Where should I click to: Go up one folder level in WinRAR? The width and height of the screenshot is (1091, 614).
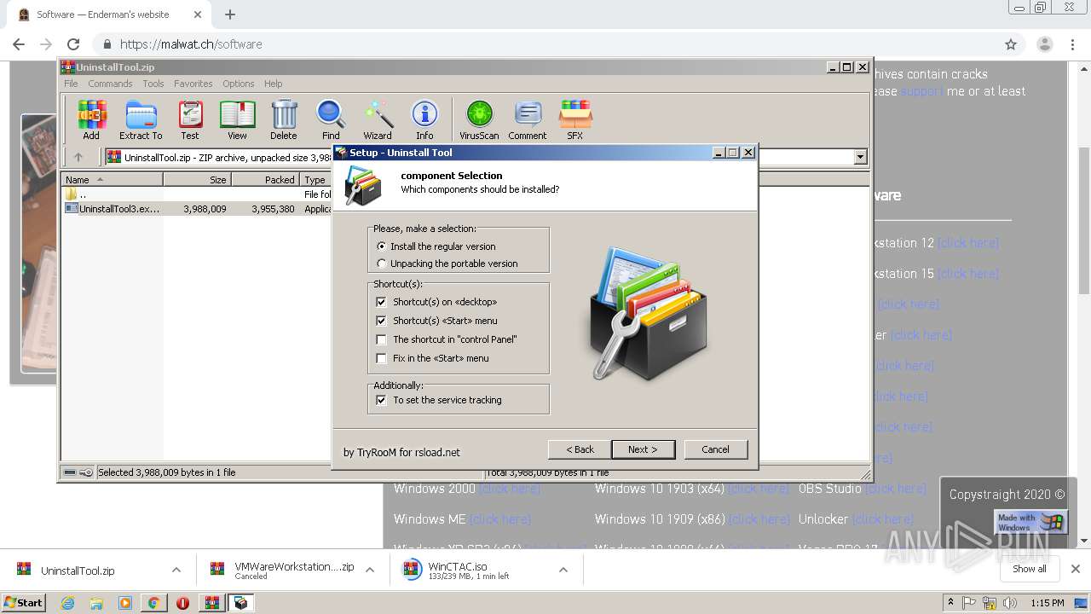[78, 157]
